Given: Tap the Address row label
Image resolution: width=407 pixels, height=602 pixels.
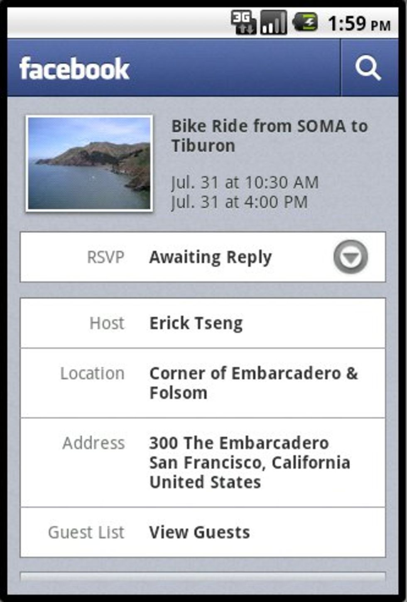Looking at the screenshot, I should click(x=93, y=443).
